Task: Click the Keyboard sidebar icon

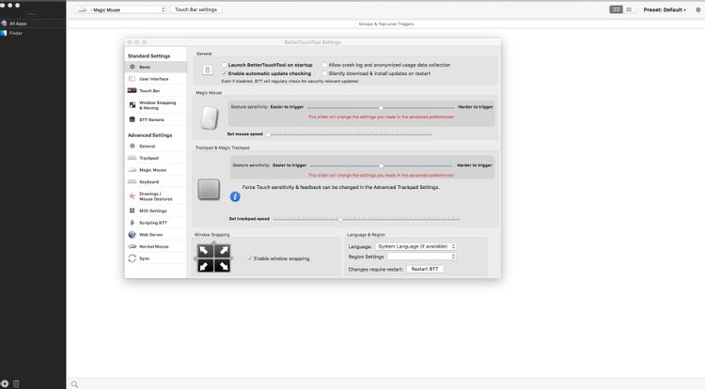Action: tap(133, 181)
